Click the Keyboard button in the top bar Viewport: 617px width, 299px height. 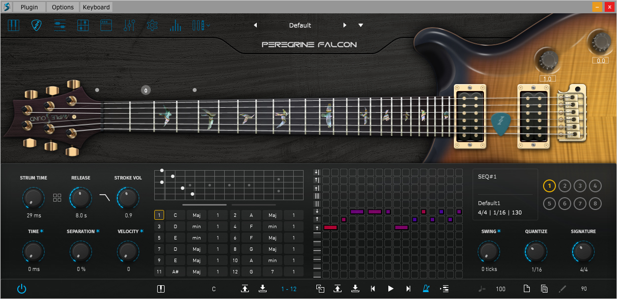point(96,7)
